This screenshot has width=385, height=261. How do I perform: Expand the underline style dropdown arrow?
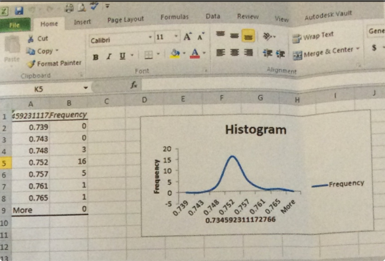pos(132,55)
